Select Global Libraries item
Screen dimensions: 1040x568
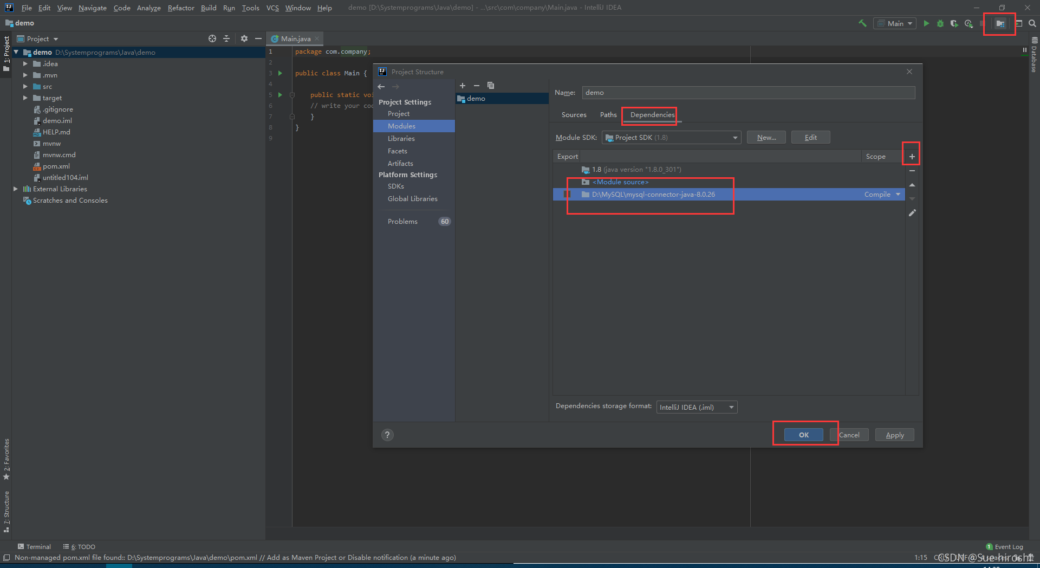click(x=413, y=199)
